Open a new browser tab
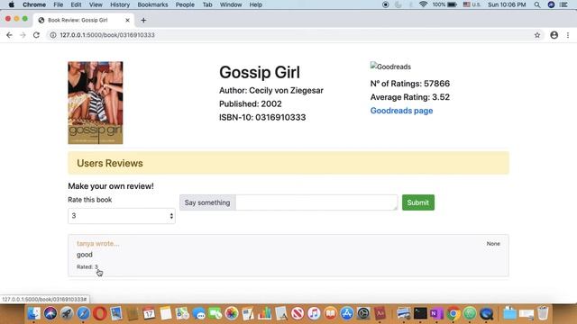577x324 pixels. pos(143,20)
